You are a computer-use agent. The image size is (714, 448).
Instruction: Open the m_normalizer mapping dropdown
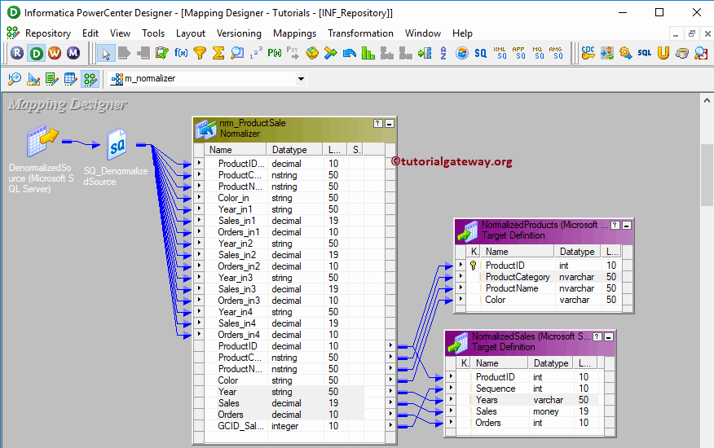point(301,79)
